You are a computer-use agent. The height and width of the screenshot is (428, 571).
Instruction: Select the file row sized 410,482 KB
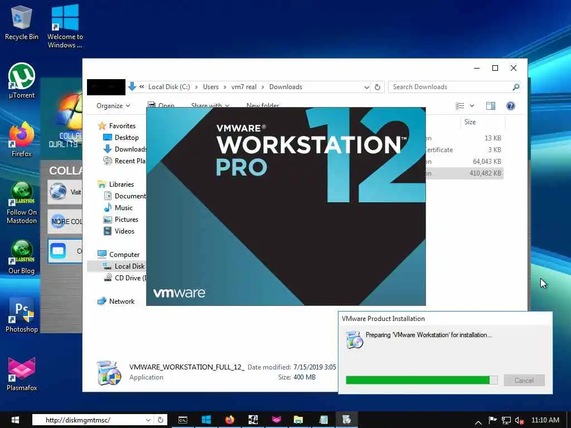pyautogui.click(x=464, y=173)
